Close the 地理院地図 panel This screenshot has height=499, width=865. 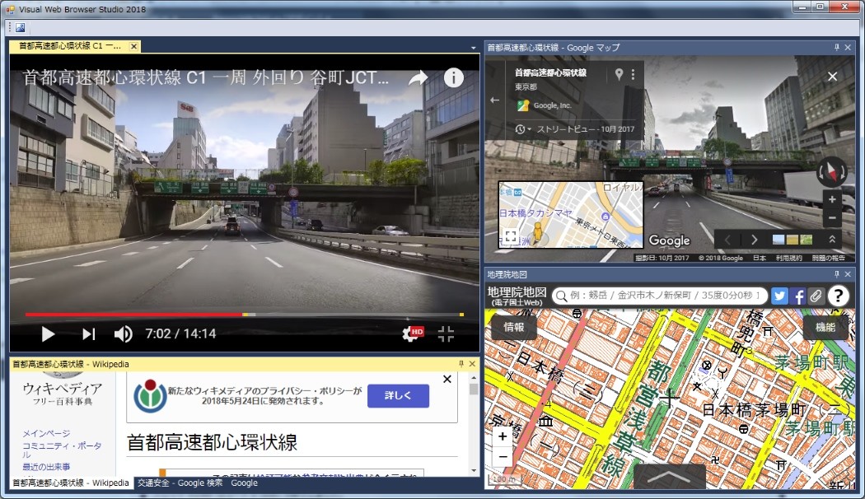click(x=848, y=274)
